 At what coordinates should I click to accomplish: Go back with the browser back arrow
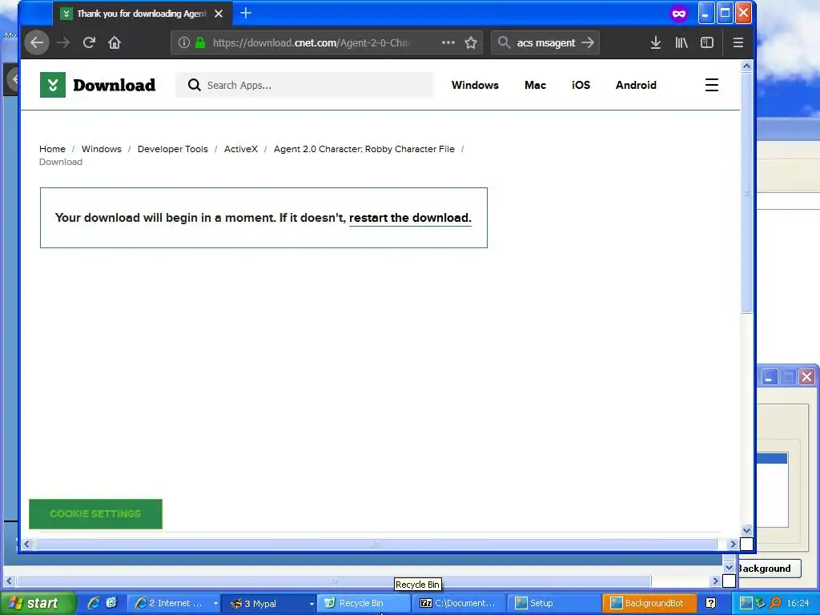(x=37, y=42)
